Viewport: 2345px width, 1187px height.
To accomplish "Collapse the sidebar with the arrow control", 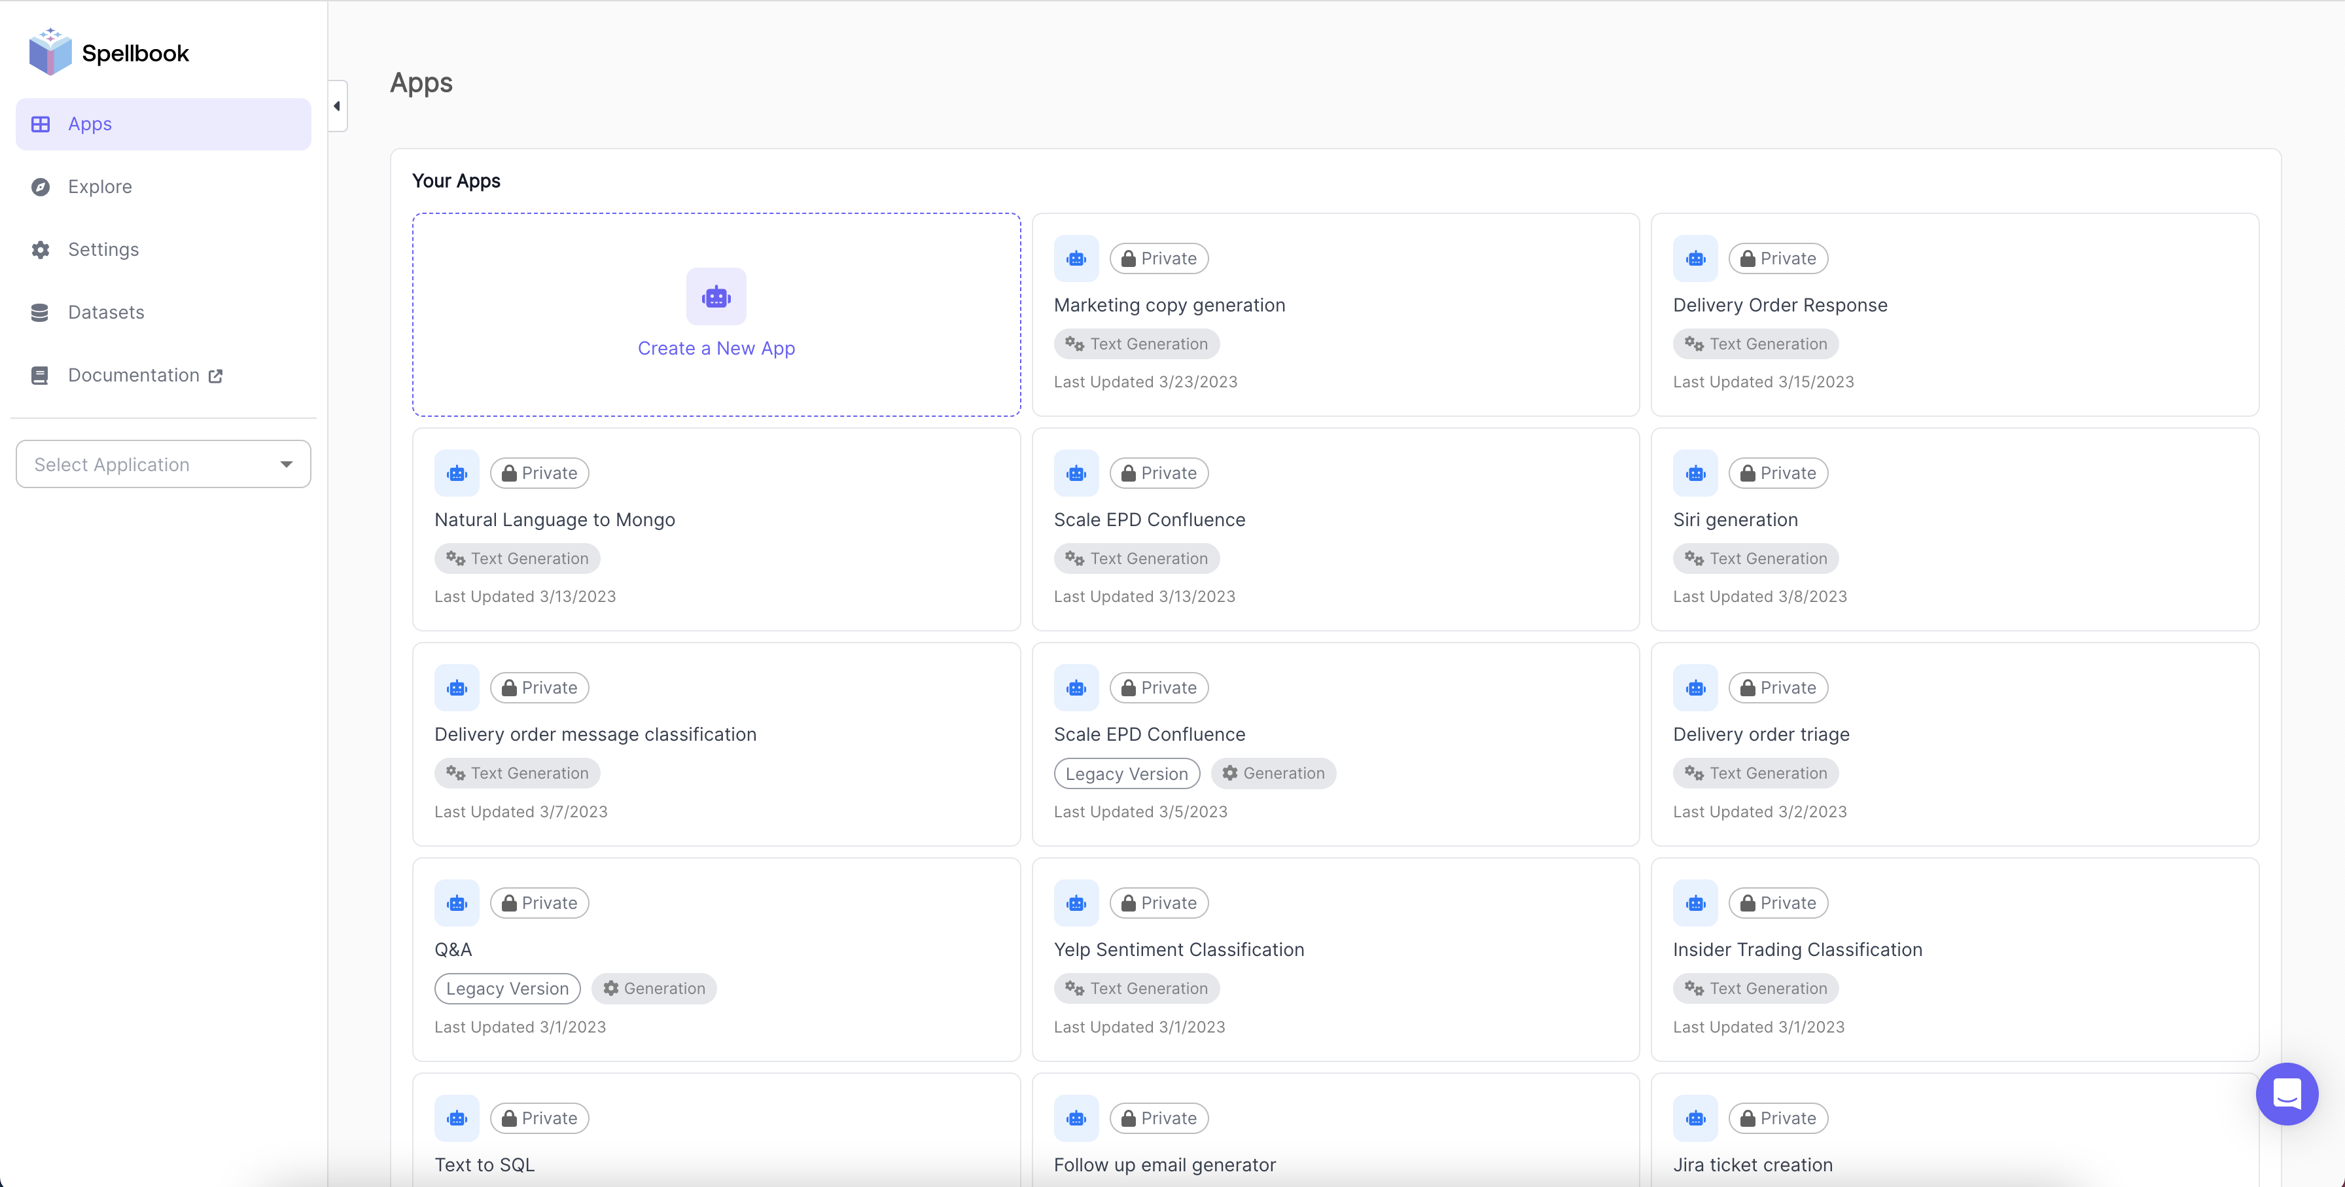I will [337, 105].
